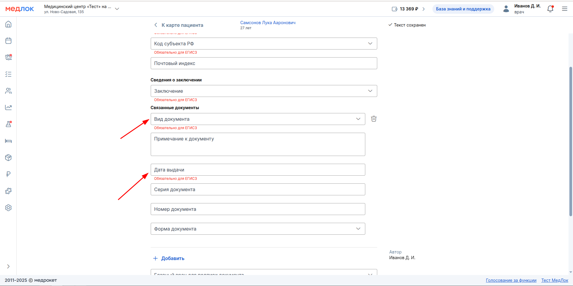Expand the sidebar with bottom chevron

[8, 266]
